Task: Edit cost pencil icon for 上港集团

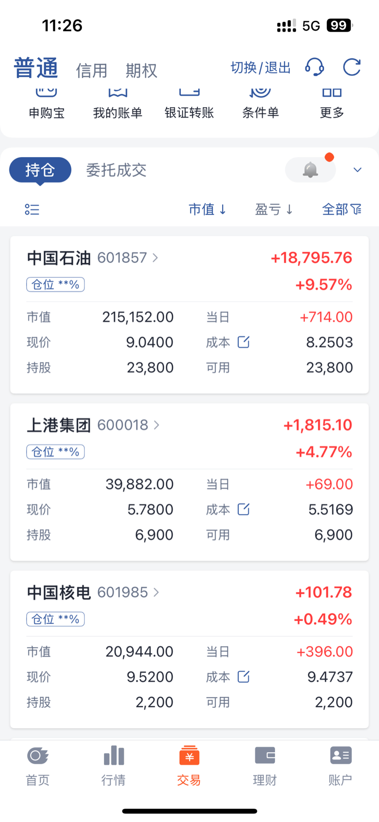Action: pyautogui.click(x=244, y=509)
